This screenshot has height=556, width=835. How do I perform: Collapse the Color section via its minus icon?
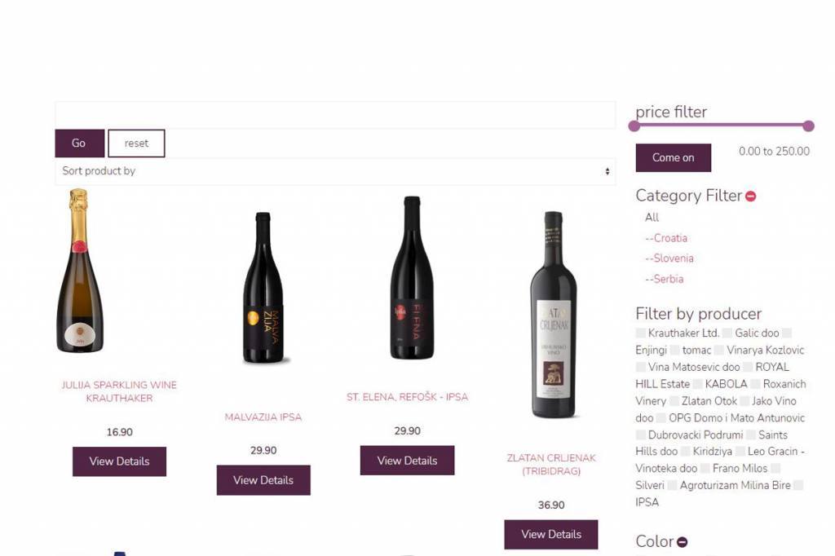(x=683, y=542)
